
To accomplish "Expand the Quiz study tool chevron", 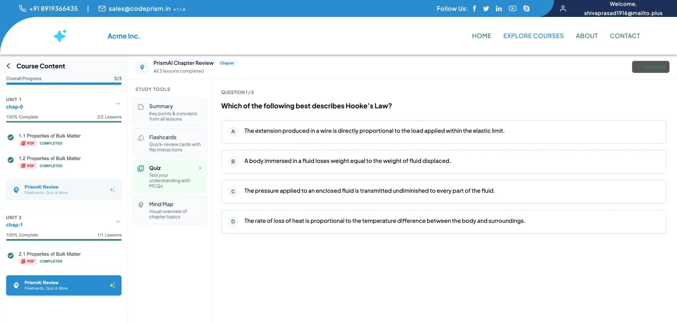I will point(200,168).
